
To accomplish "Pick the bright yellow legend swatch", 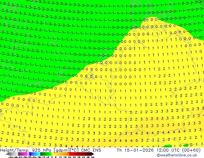I will (52, 154).
